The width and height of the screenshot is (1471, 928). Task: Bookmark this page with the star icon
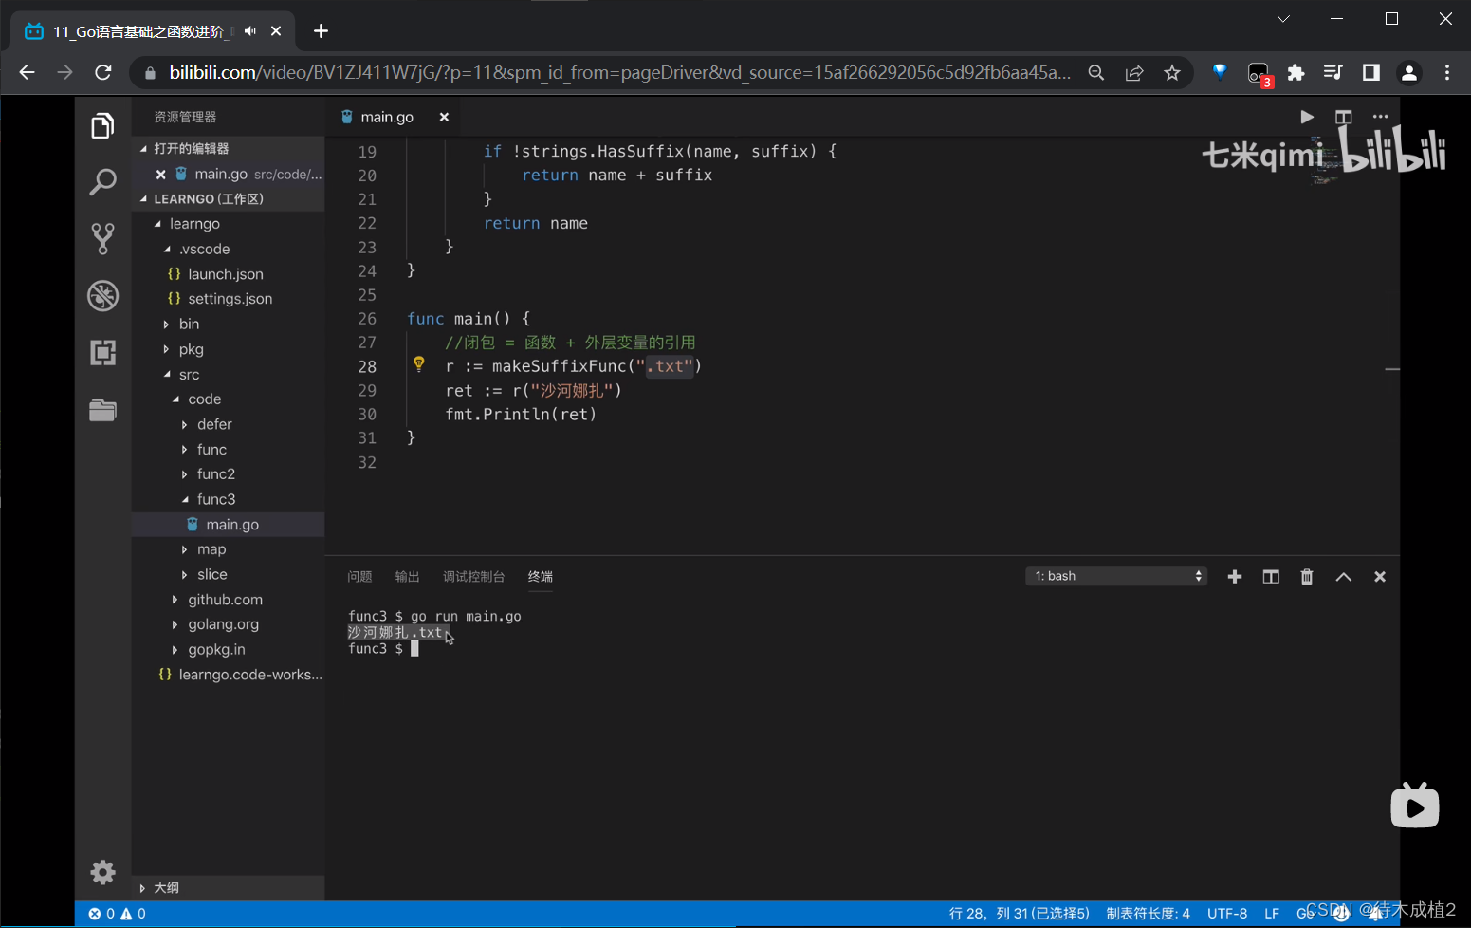[1172, 73]
